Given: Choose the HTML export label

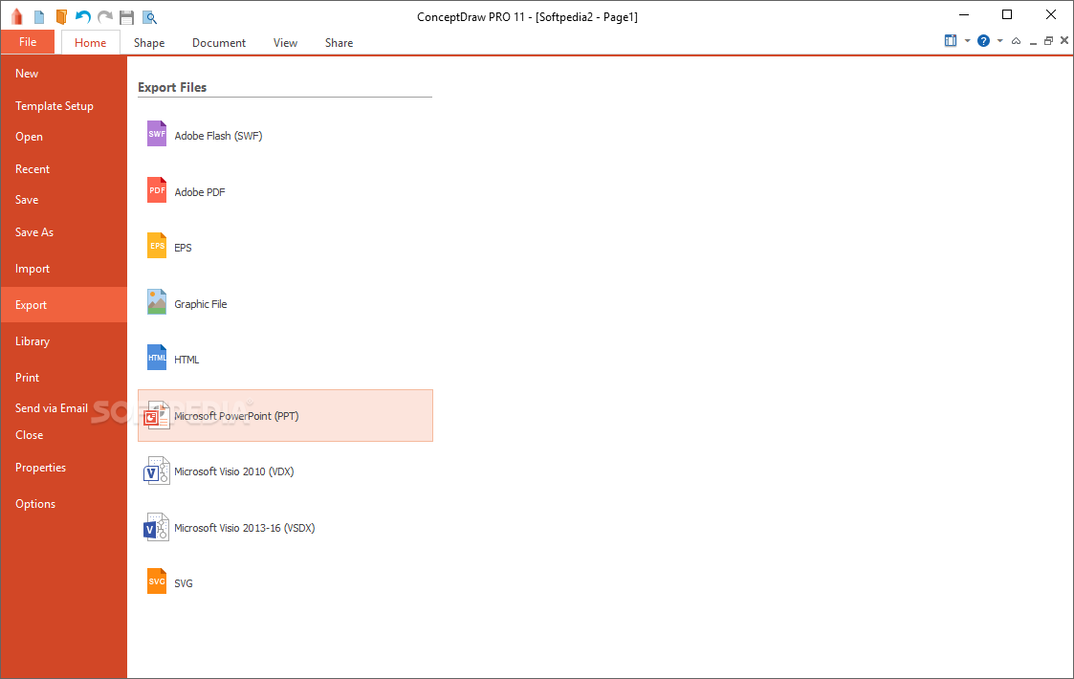Looking at the screenshot, I should tap(186, 359).
